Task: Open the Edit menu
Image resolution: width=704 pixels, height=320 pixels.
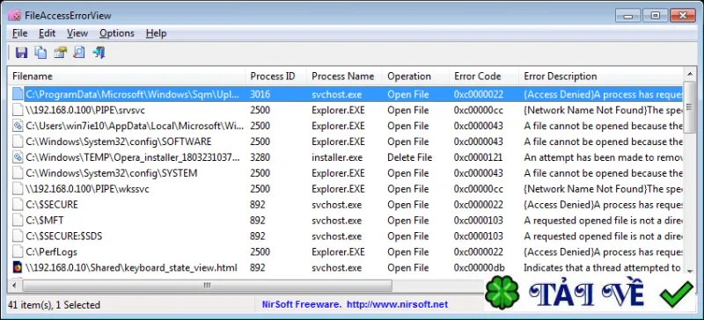Action: [47, 33]
